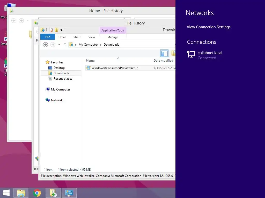
Task: Switch to the Manage ribbon tab
Action: 113,37
